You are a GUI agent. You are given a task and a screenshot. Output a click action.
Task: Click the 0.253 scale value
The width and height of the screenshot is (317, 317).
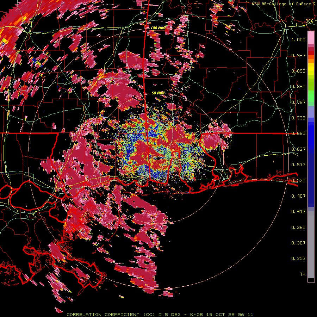click(298, 259)
